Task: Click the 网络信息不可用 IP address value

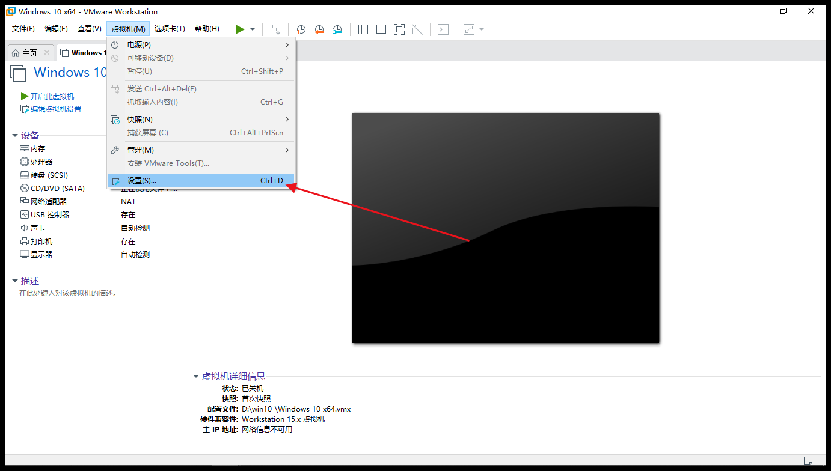Action: 267,430
